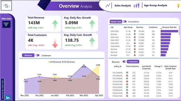The width and height of the screenshot is (181, 101).
Task: Click the green arrow on Total Revenue card
Action: point(55,25)
